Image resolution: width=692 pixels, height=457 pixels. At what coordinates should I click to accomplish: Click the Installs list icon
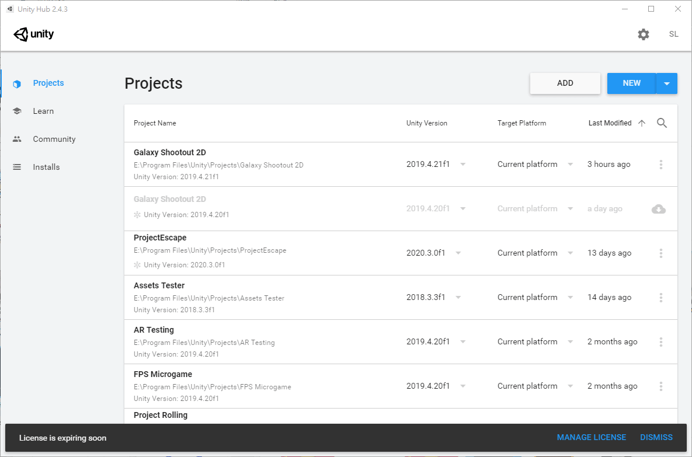pos(17,167)
